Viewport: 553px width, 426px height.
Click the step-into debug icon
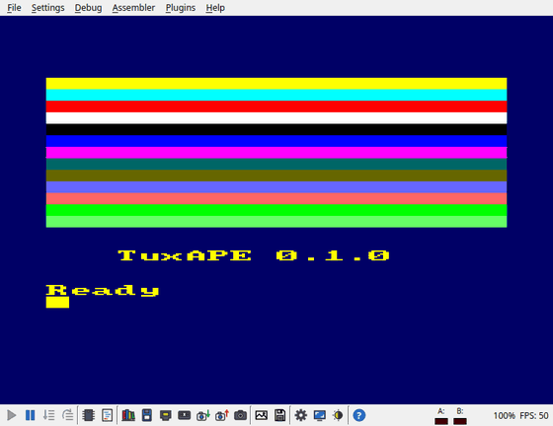point(48,415)
